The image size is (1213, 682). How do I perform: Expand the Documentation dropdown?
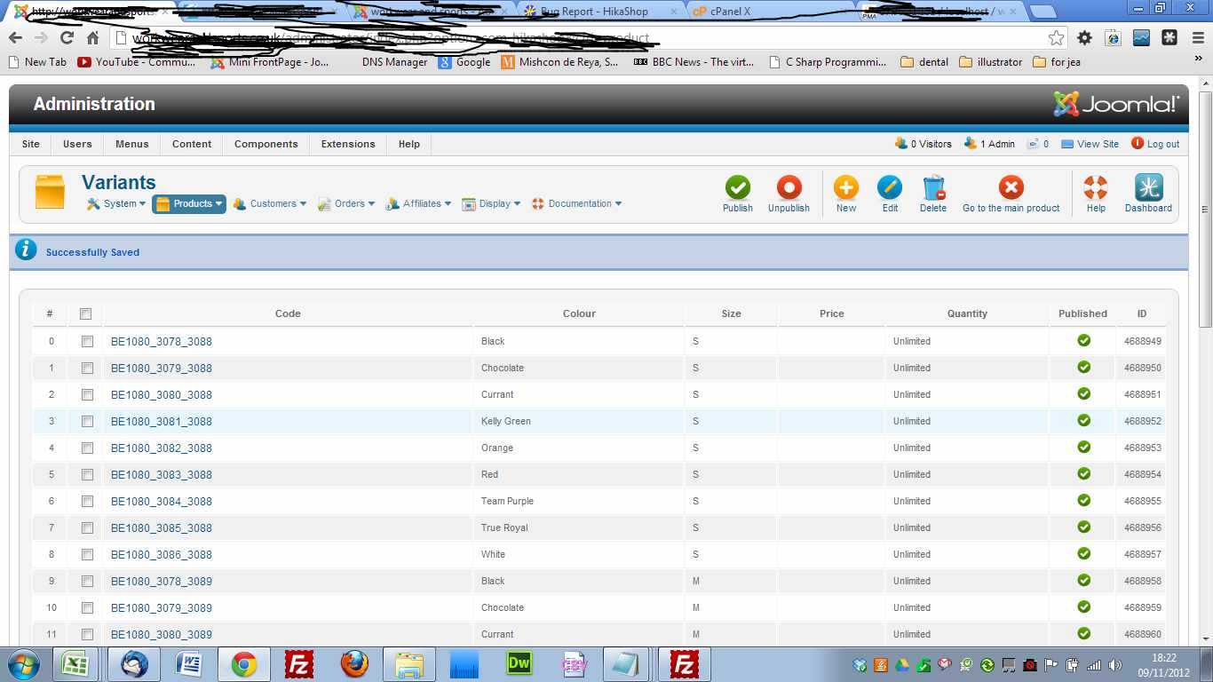[576, 204]
